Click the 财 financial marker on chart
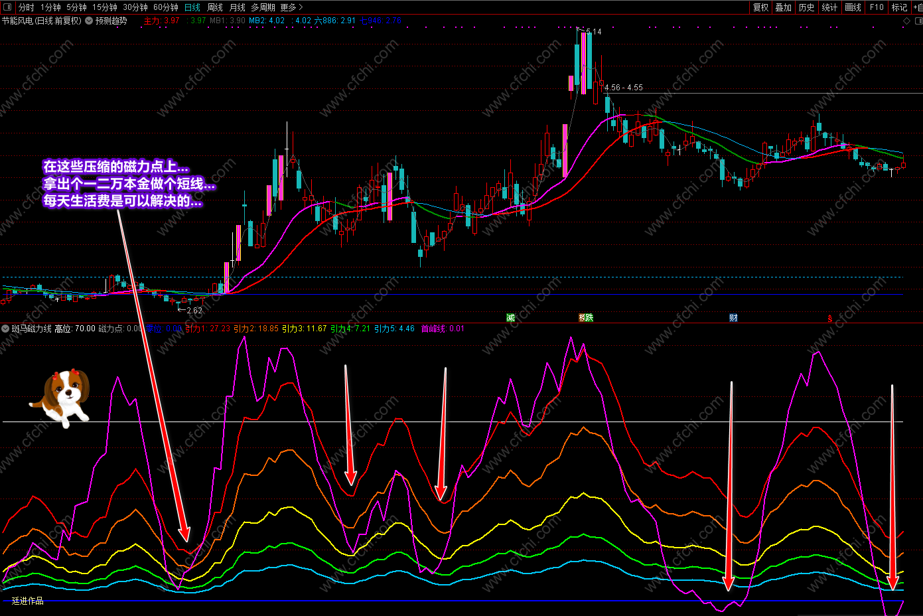Screen dimensions: 923x616 (733, 318)
